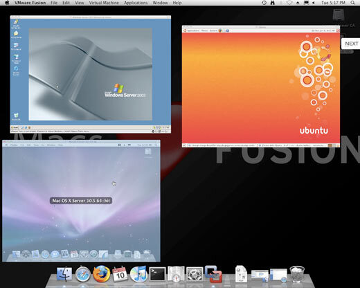360x288 pixels.
Task: Open the Help menu
Action: click(x=177, y=3)
